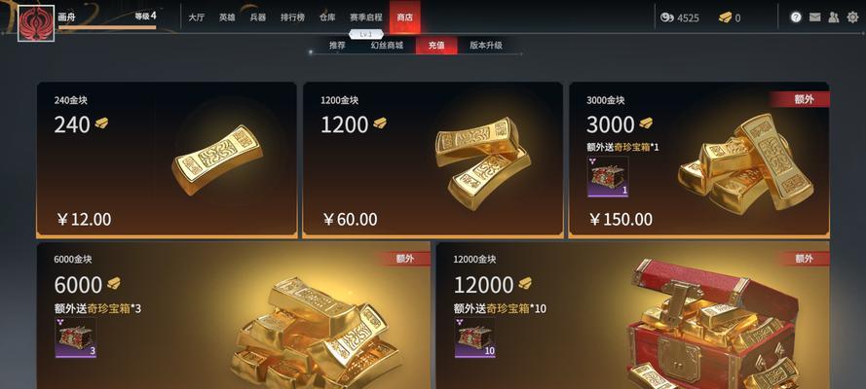Open the settings gear icon
The height and width of the screenshot is (389, 866).
click(852, 18)
